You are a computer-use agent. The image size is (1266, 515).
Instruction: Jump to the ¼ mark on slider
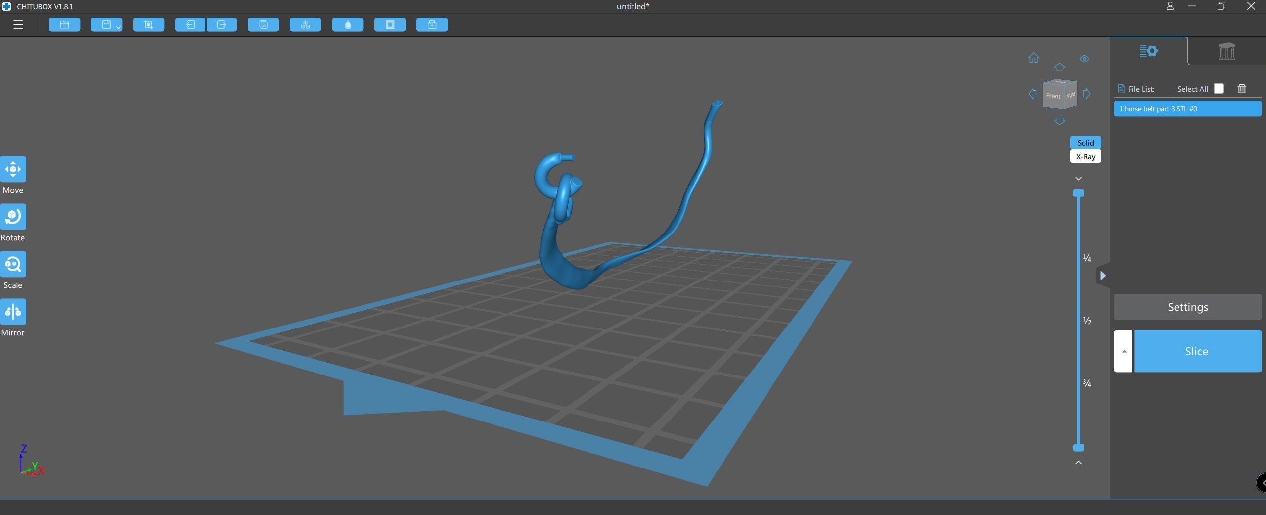[1087, 258]
